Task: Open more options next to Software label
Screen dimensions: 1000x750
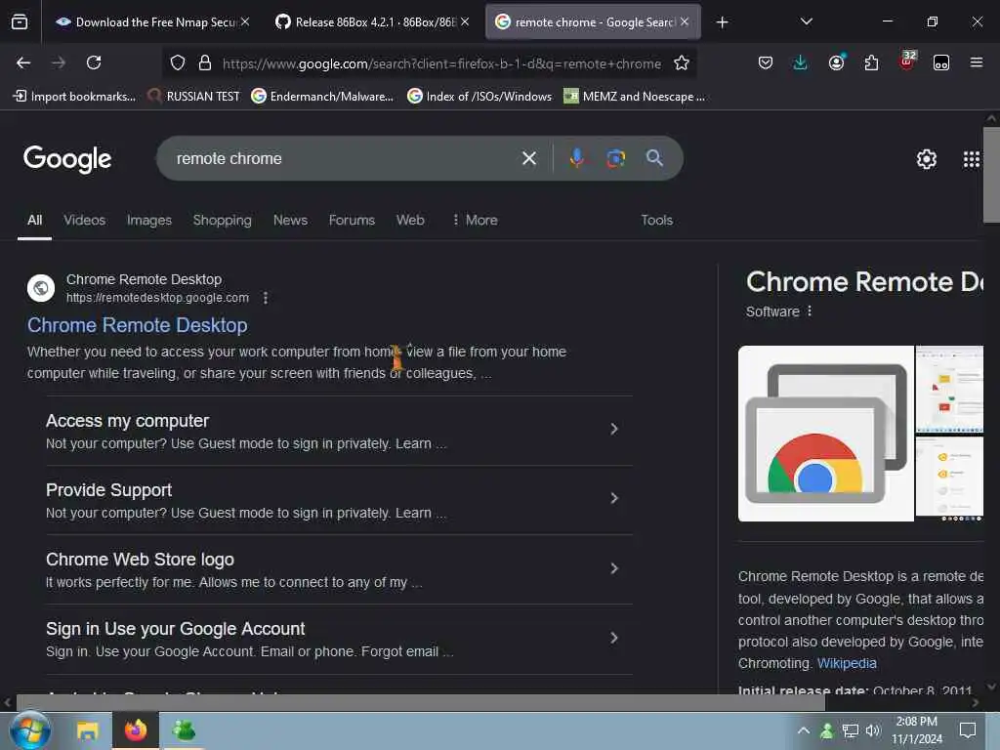Action: [x=810, y=312]
